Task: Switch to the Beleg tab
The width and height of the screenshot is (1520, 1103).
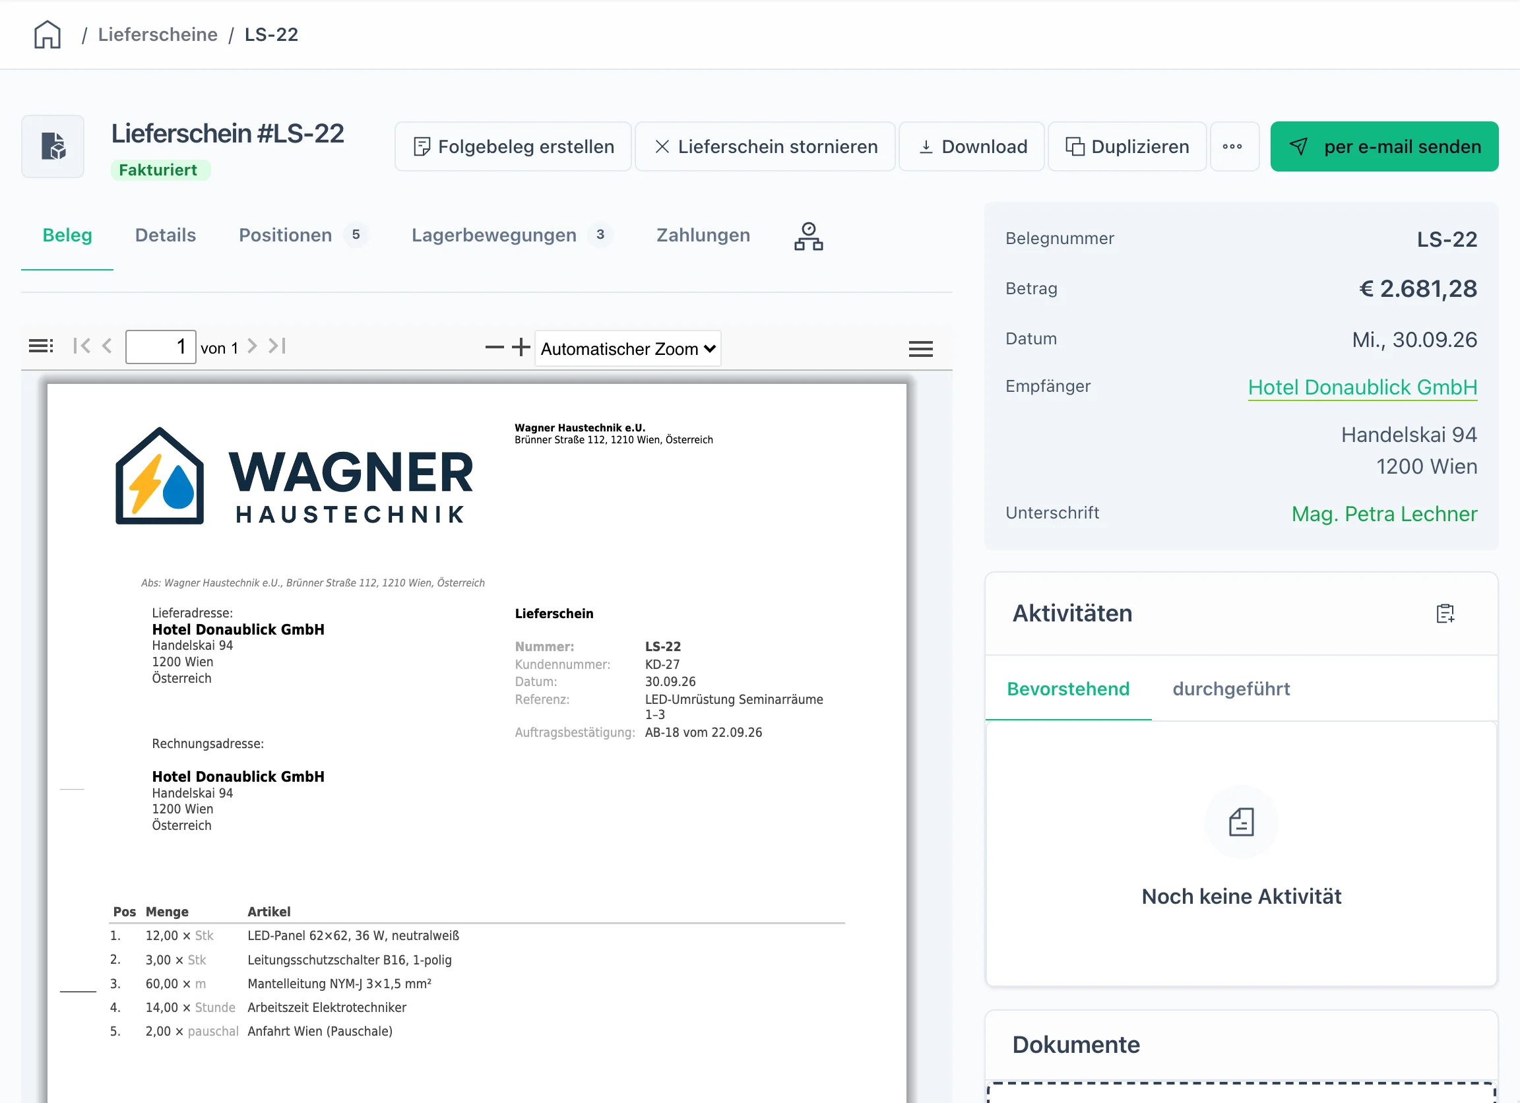Action: (x=67, y=236)
